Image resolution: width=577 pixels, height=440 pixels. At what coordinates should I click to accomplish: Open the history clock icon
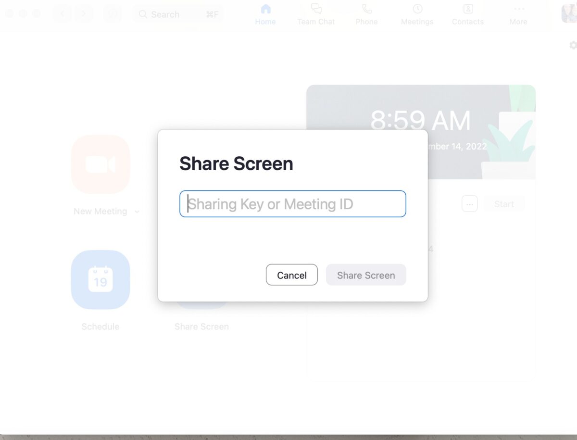click(113, 14)
